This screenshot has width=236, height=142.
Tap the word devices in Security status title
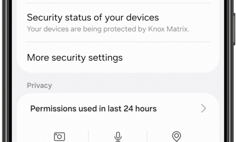click(x=143, y=18)
